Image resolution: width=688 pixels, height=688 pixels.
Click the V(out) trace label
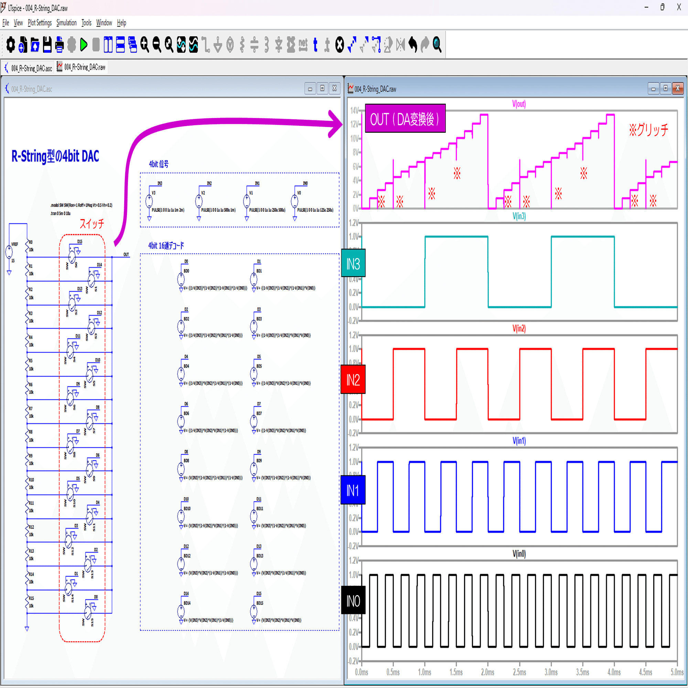[x=518, y=104]
